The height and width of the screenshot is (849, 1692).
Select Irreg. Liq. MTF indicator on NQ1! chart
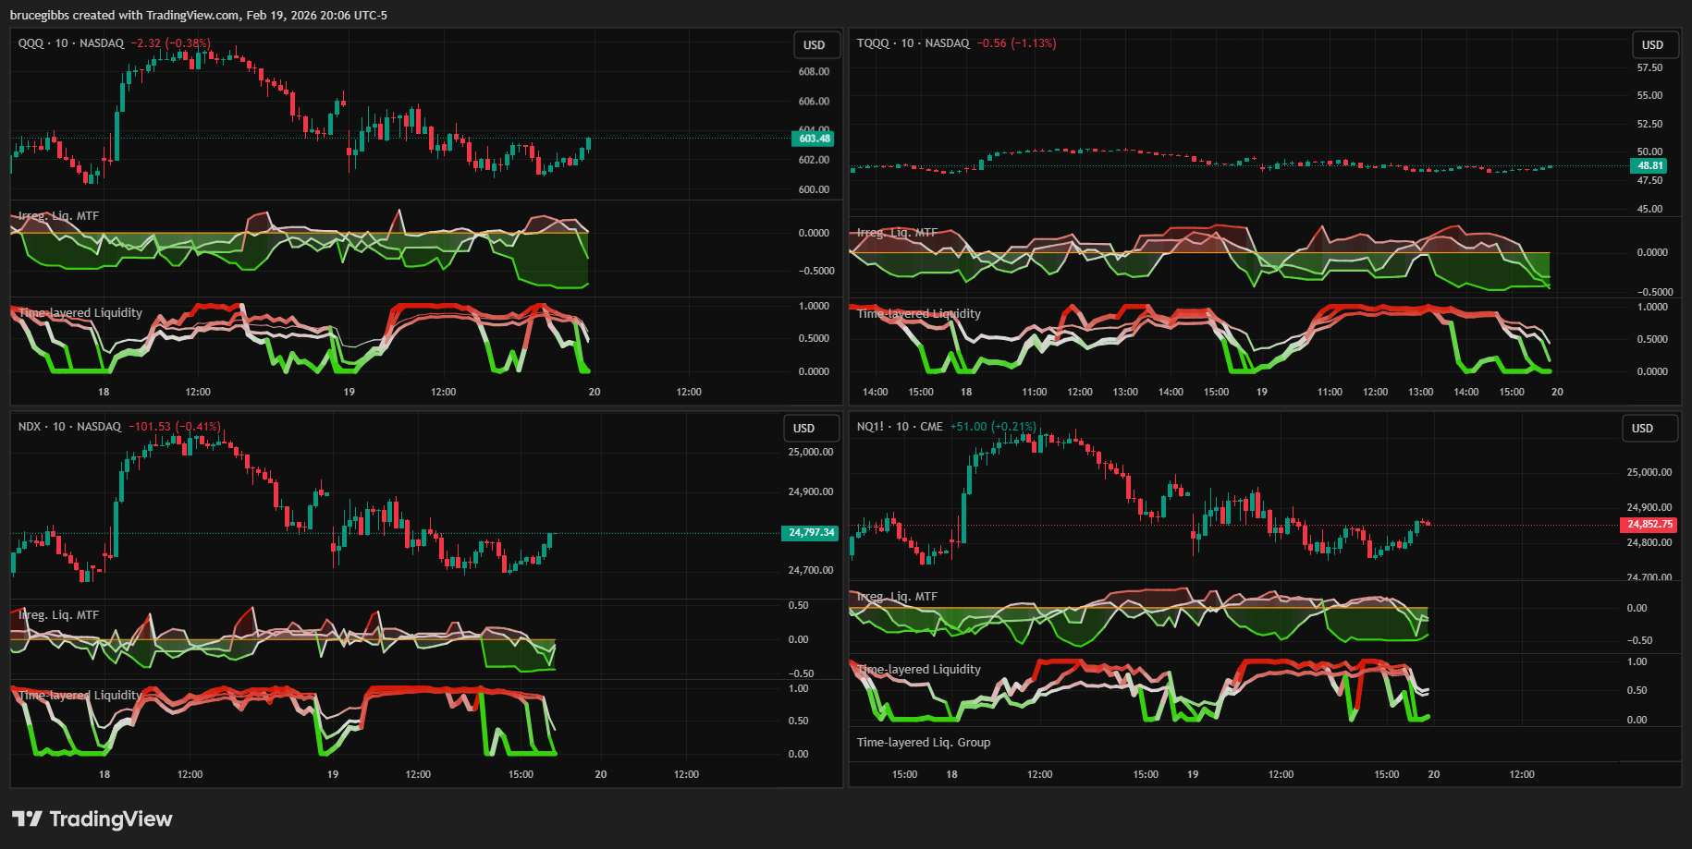(897, 597)
